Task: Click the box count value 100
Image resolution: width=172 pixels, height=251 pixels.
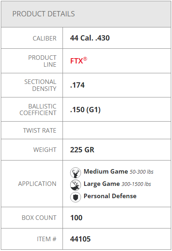Action: (76, 218)
